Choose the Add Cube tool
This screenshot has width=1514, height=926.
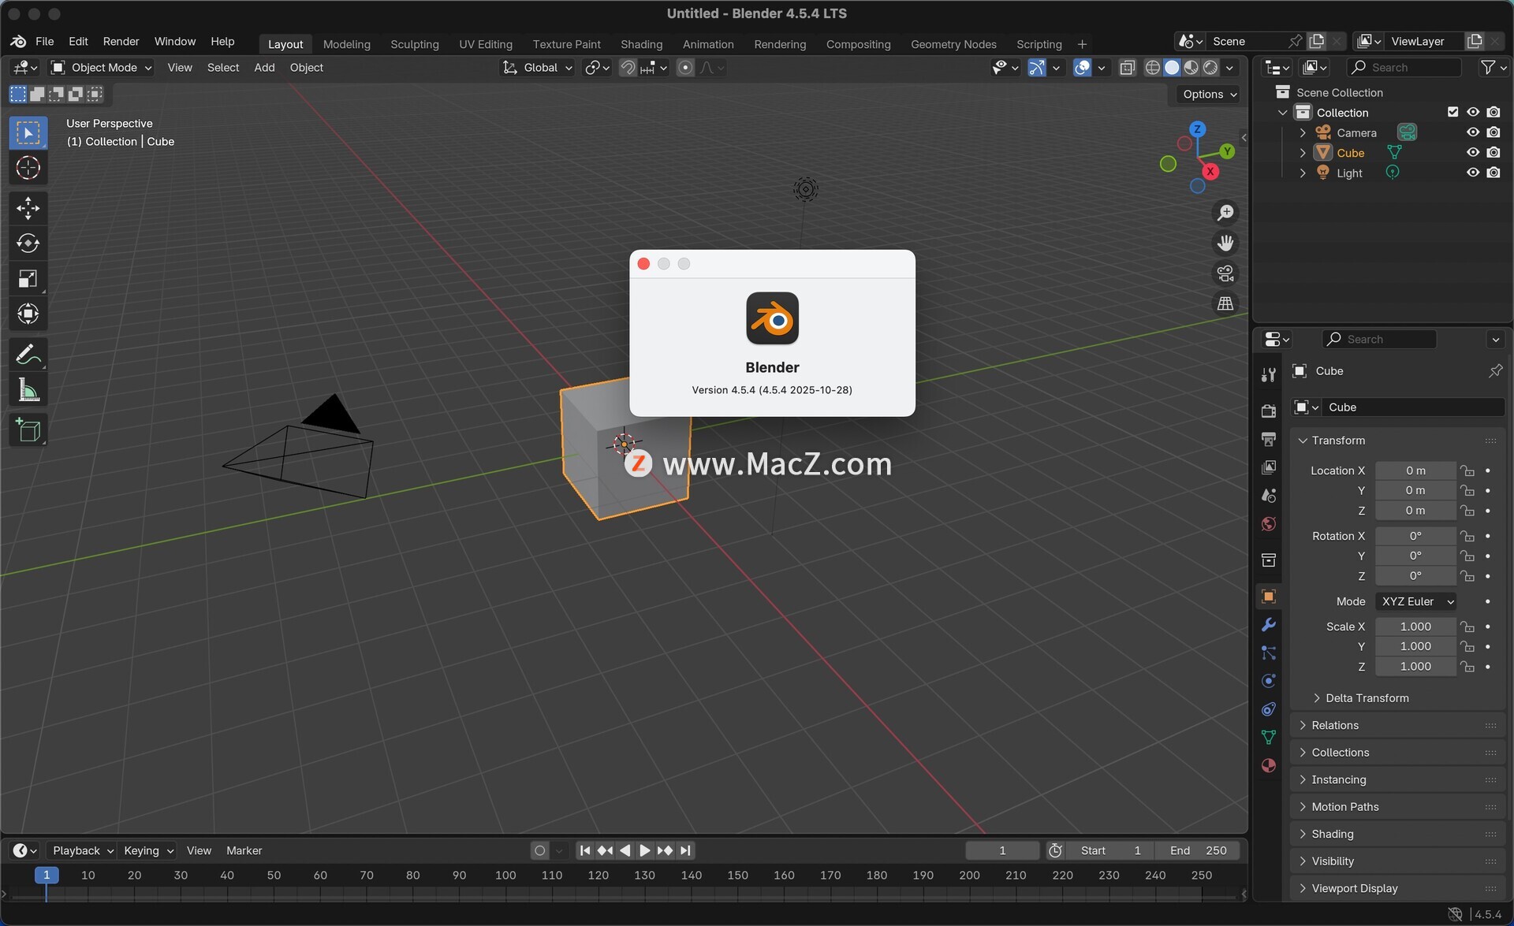coord(28,430)
